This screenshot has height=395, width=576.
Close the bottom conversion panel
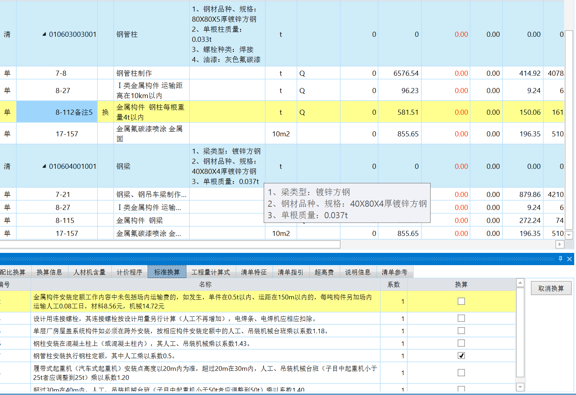point(570,259)
